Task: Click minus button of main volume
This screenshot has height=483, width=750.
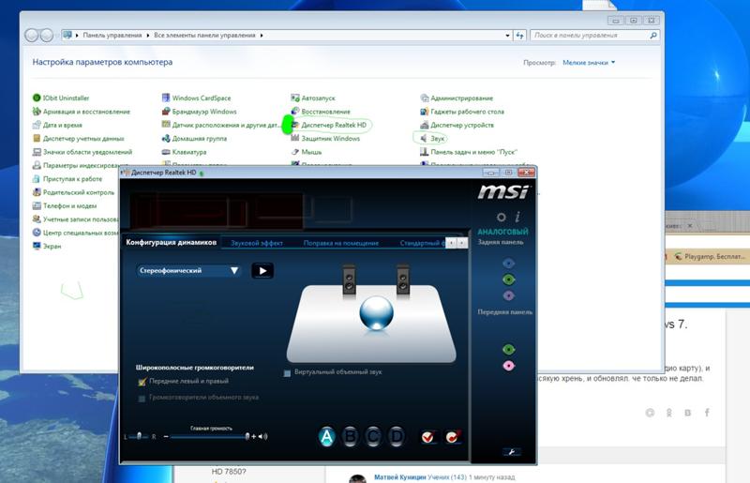Action: point(166,436)
